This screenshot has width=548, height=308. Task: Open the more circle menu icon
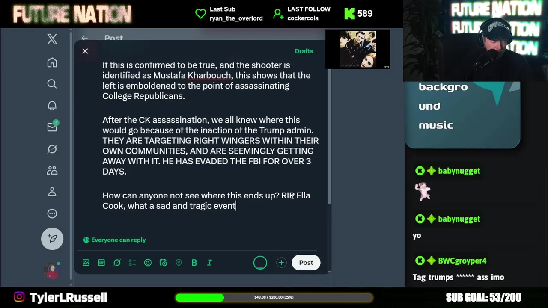pos(52,213)
